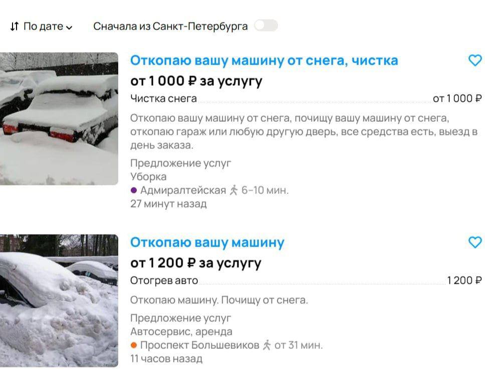
Task: Click the orange Проспект Большевиков metro dot
Action: [134, 345]
